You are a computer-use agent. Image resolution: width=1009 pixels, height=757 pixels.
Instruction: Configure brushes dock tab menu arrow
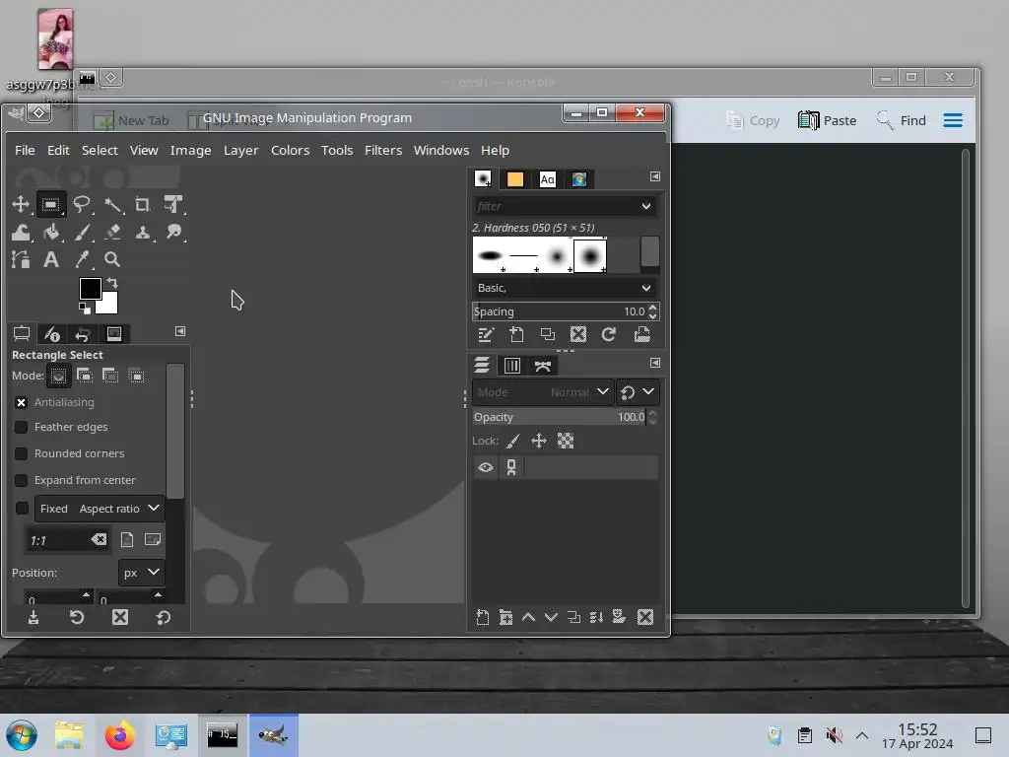tap(655, 176)
